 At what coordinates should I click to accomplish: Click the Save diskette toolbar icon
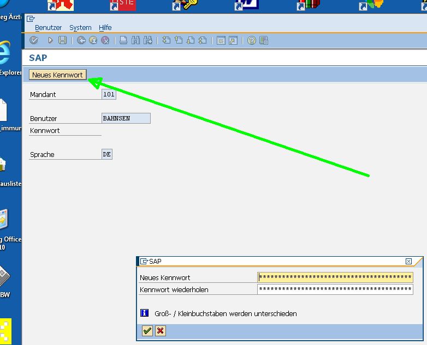[x=63, y=40]
